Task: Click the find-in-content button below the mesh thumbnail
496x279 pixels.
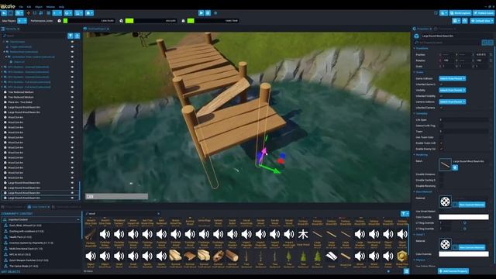Action: (x=455, y=167)
